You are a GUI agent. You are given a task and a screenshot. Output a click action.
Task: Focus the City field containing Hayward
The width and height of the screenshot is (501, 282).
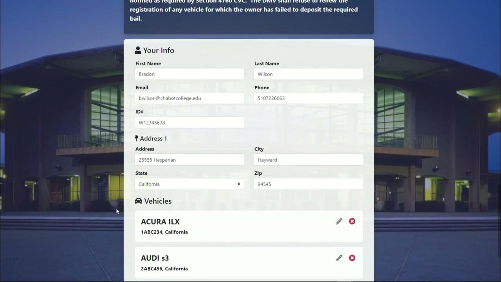(308, 160)
